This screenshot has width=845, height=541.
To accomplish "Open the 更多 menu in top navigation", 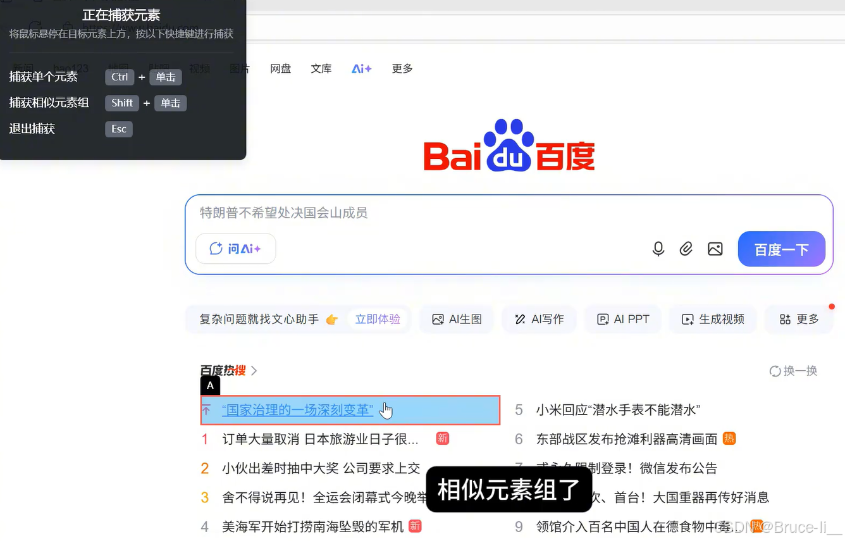I will click(x=402, y=68).
